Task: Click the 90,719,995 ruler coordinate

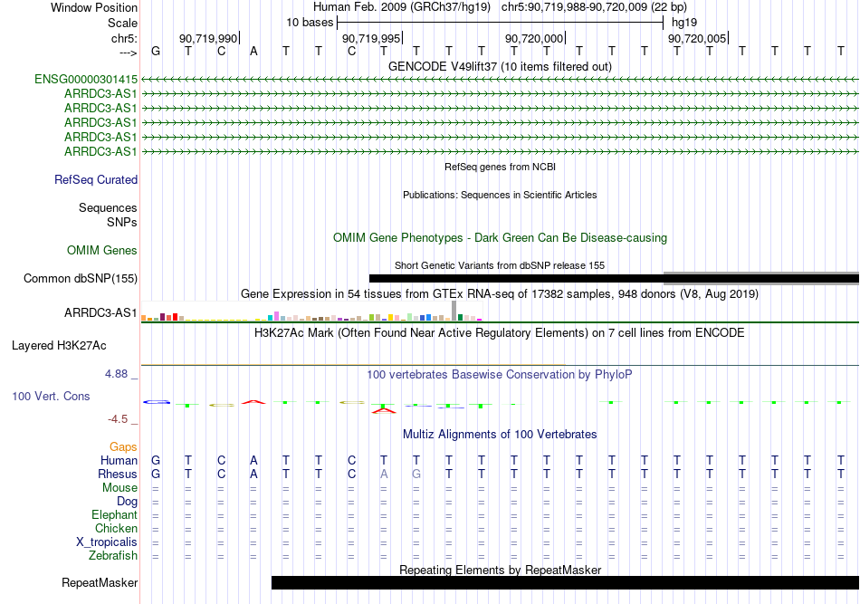Action: click(371, 38)
